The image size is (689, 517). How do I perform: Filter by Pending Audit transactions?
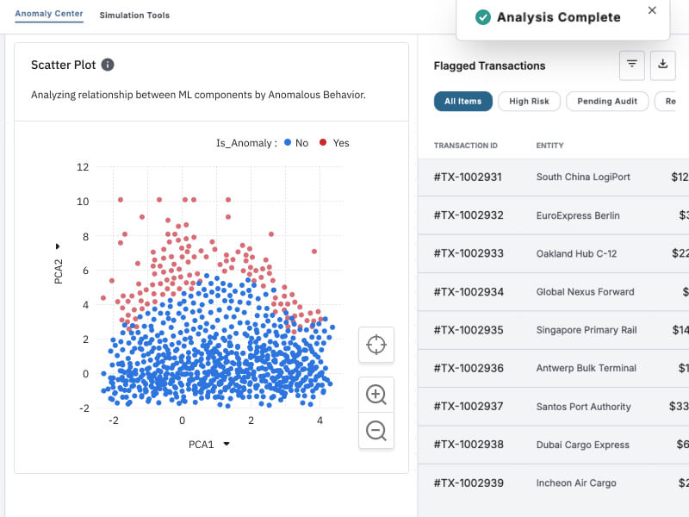point(607,101)
